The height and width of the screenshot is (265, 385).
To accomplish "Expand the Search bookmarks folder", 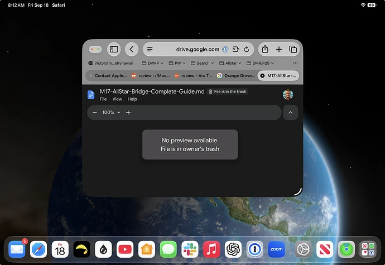I will [x=203, y=63].
